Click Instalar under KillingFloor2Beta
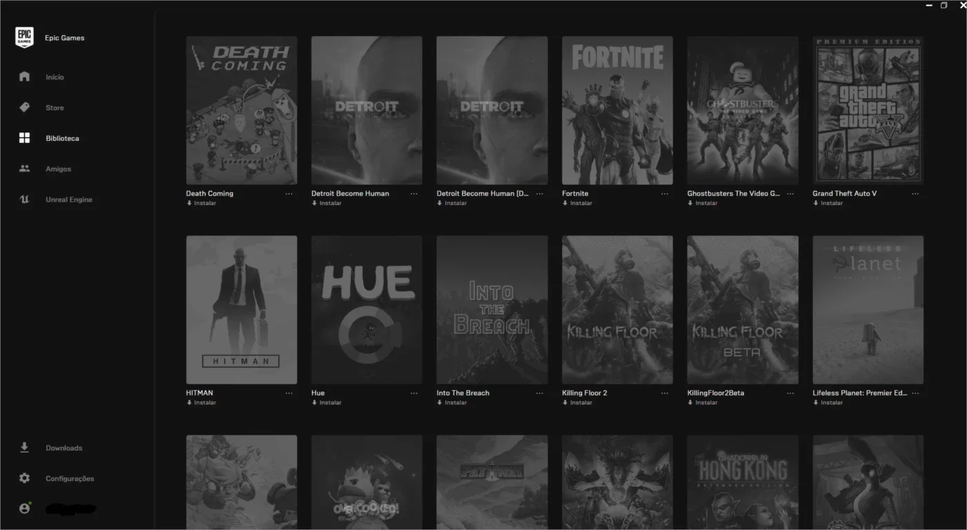Viewport: 967px width, 530px height. (702, 402)
